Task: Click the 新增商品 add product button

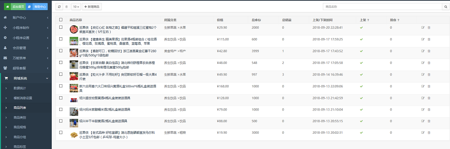Action: coord(91,7)
